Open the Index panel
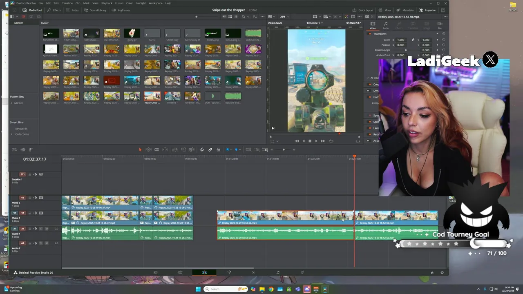 click(x=73, y=10)
